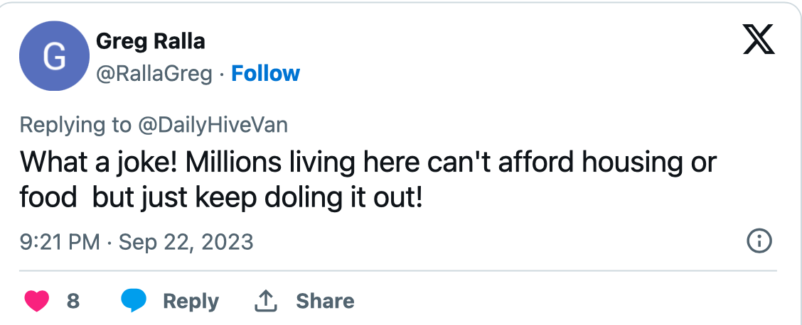Click the purple G profile avatar
This screenshot has width=802, height=325.
coord(53,57)
